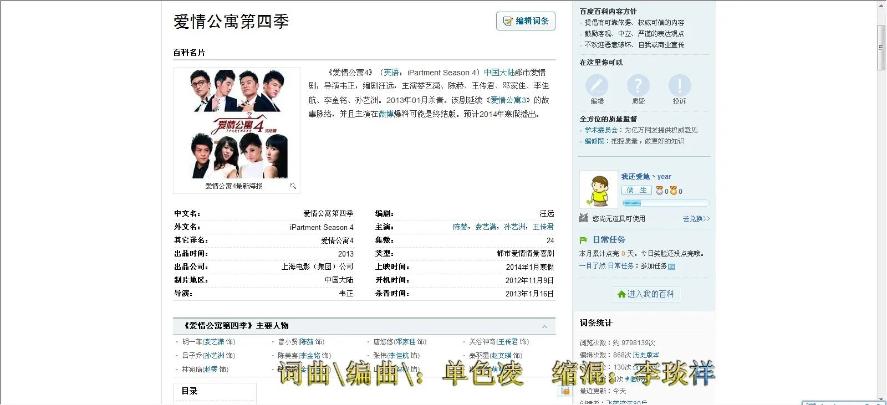Viewport: 887px width, 405px height.
Task: Click 上海电影（集团）公司 text
Action: [x=318, y=267]
